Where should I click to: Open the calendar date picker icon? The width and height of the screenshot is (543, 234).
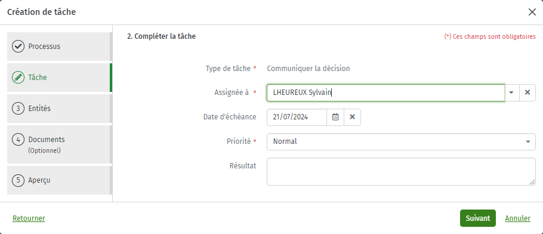tap(335, 117)
